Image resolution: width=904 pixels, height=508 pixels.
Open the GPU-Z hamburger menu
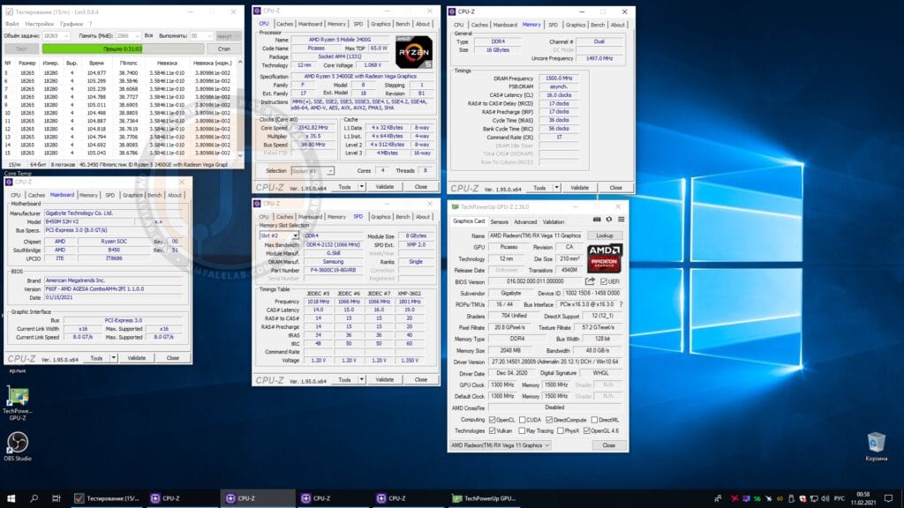point(621,220)
